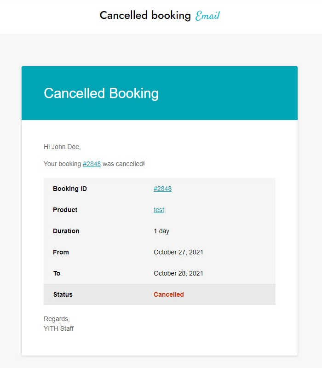Click the "Booking ID" label
322x368 pixels.
70,189
